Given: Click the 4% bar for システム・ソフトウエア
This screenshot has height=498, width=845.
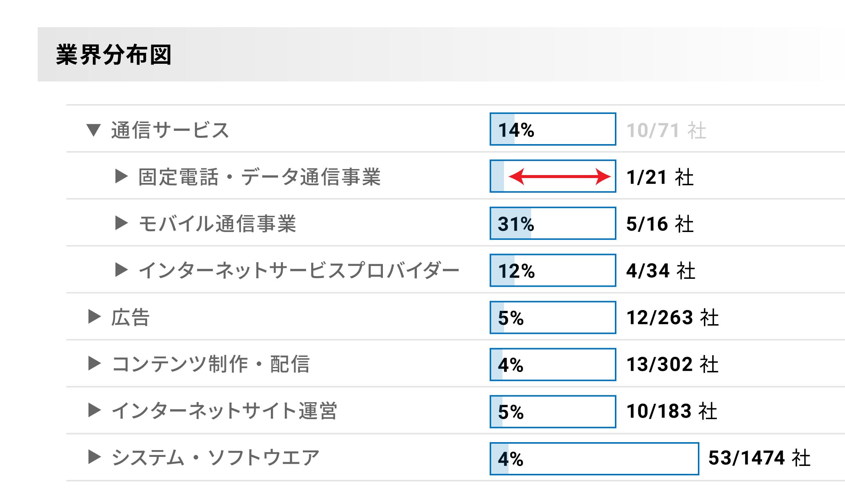Looking at the screenshot, I should point(595,458).
